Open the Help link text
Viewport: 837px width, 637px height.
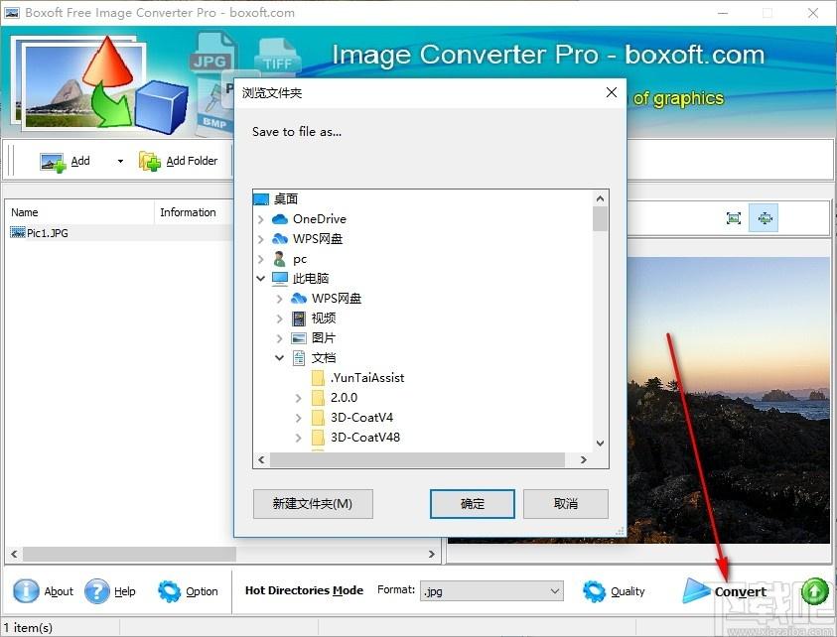click(124, 591)
